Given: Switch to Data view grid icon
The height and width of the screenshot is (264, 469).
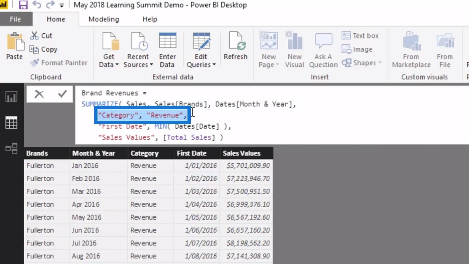Looking at the screenshot, I should (x=11, y=122).
